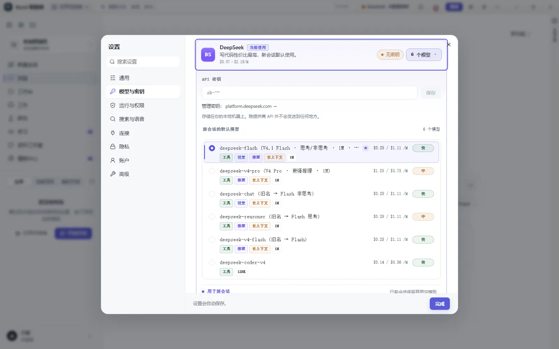This screenshot has width=559, height=349.
Task: Open 连接 settings section
Action: pyautogui.click(x=143, y=133)
